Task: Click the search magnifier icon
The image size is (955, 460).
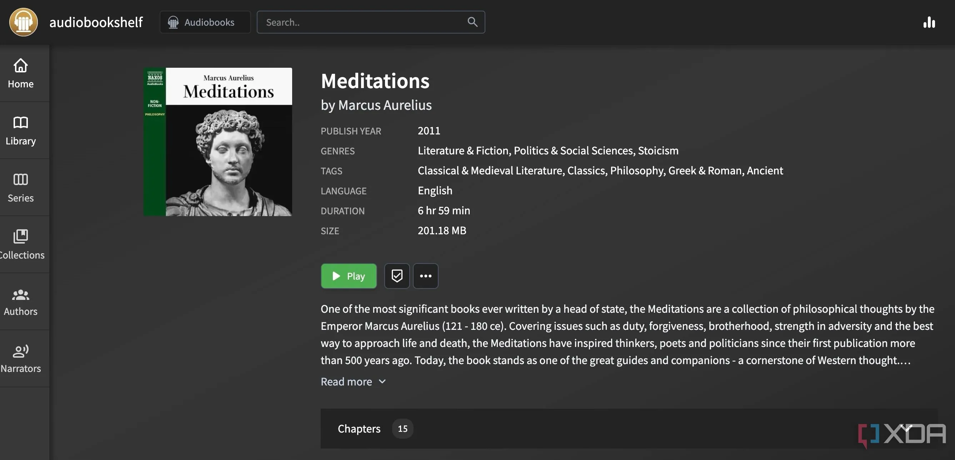Action: coord(472,22)
